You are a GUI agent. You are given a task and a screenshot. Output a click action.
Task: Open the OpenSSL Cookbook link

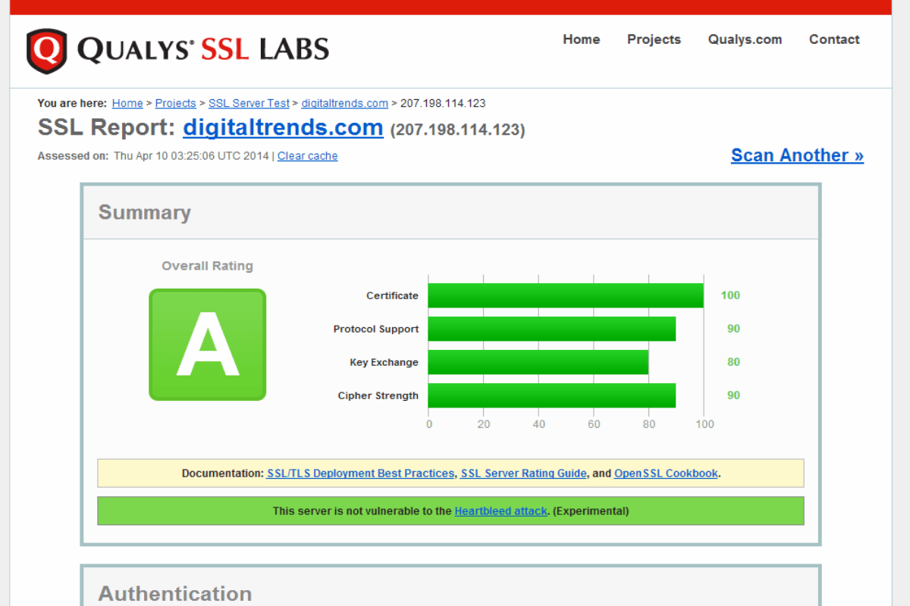click(x=666, y=473)
